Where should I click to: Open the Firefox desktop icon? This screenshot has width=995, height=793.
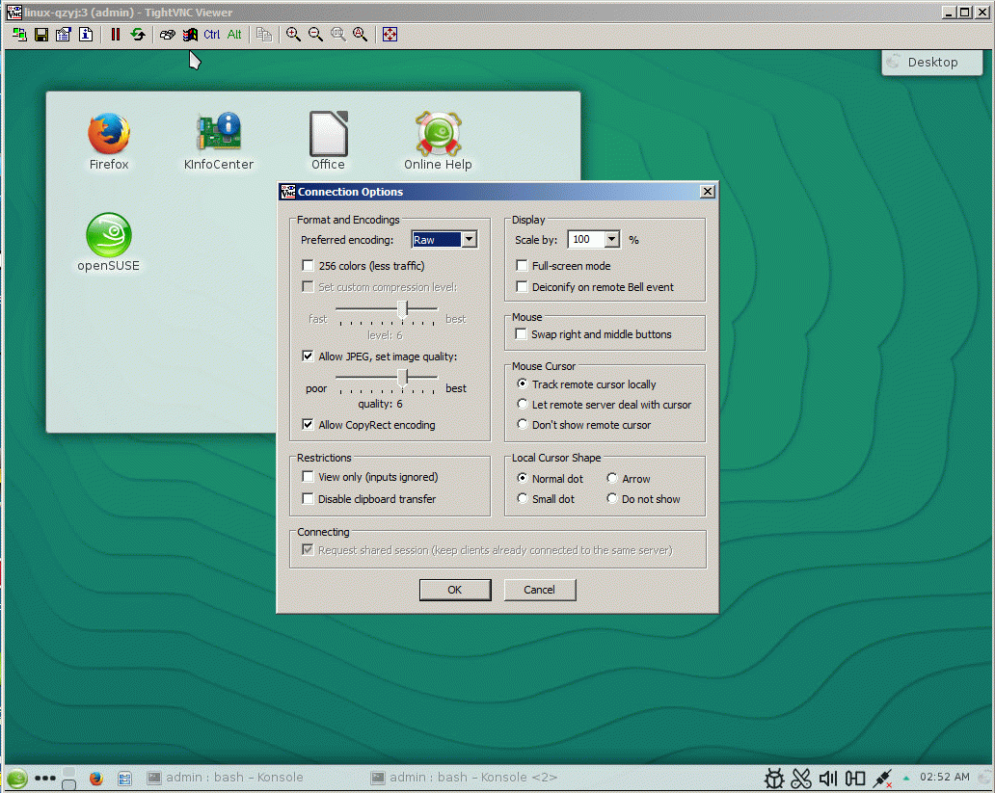109,142
